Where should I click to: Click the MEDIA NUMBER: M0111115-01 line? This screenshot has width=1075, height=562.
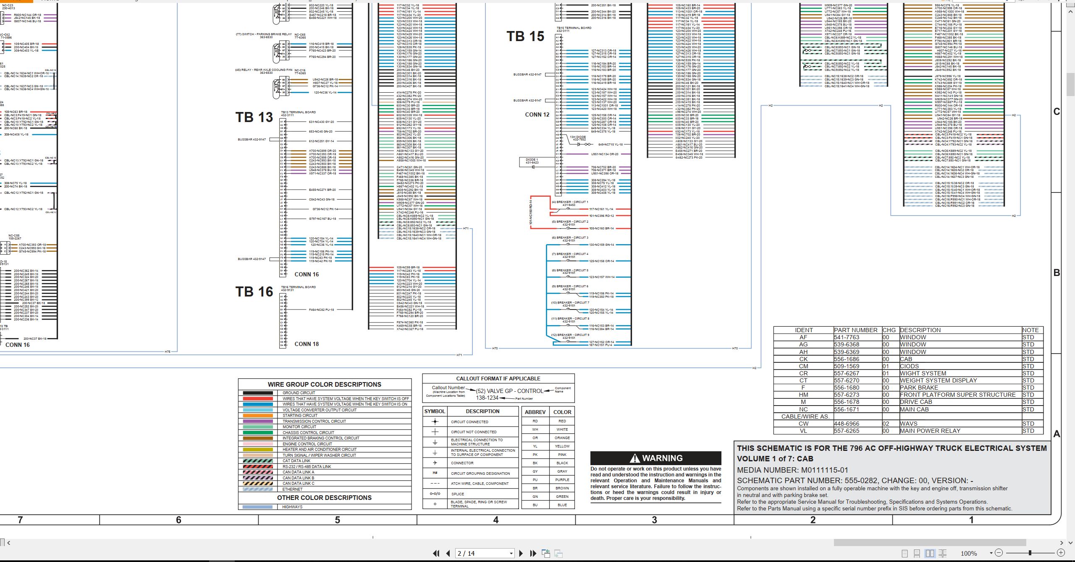(x=792, y=470)
